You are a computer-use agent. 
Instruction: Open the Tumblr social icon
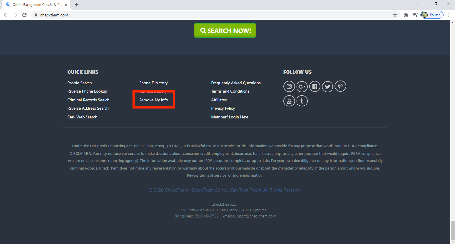[302, 101]
